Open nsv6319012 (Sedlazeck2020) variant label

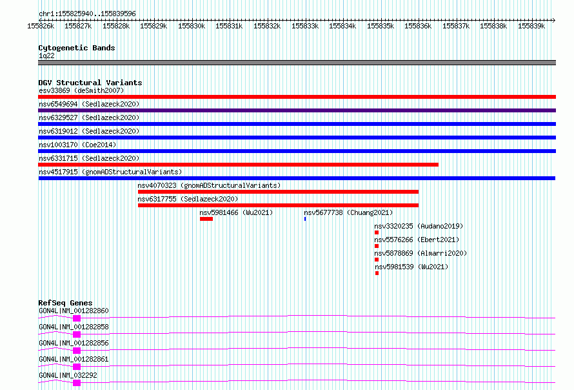[x=89, y=131]
